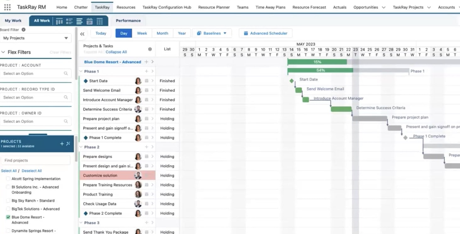
Task: Open details icon for Prepare project plan
Action: (146, 119)
